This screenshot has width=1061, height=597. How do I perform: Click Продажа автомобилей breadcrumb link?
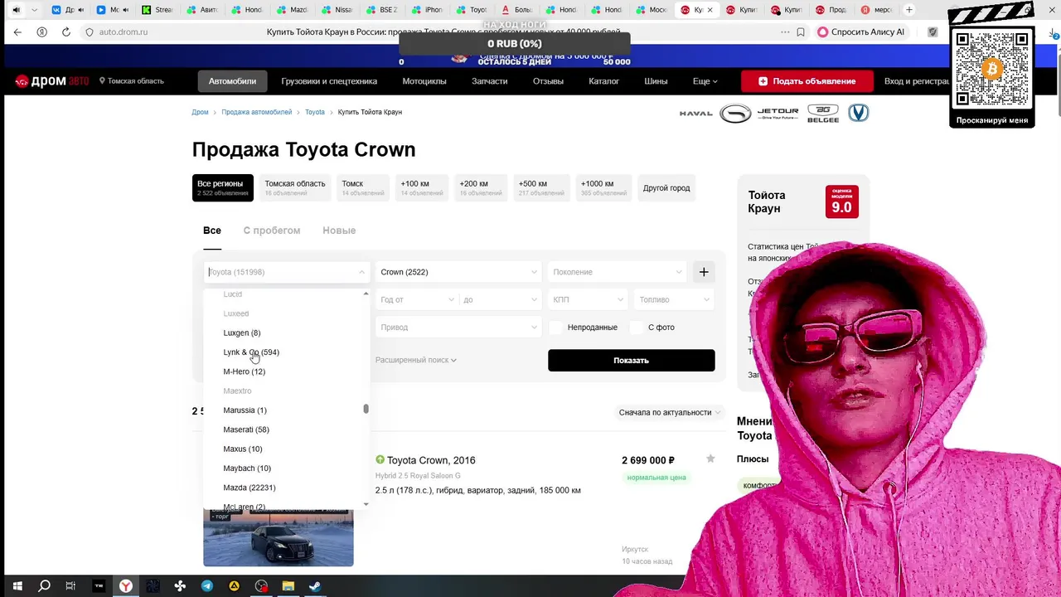[257, 112]
